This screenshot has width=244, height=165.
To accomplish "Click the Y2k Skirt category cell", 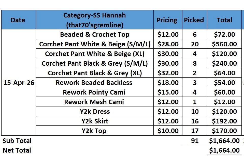I will 95,121.
